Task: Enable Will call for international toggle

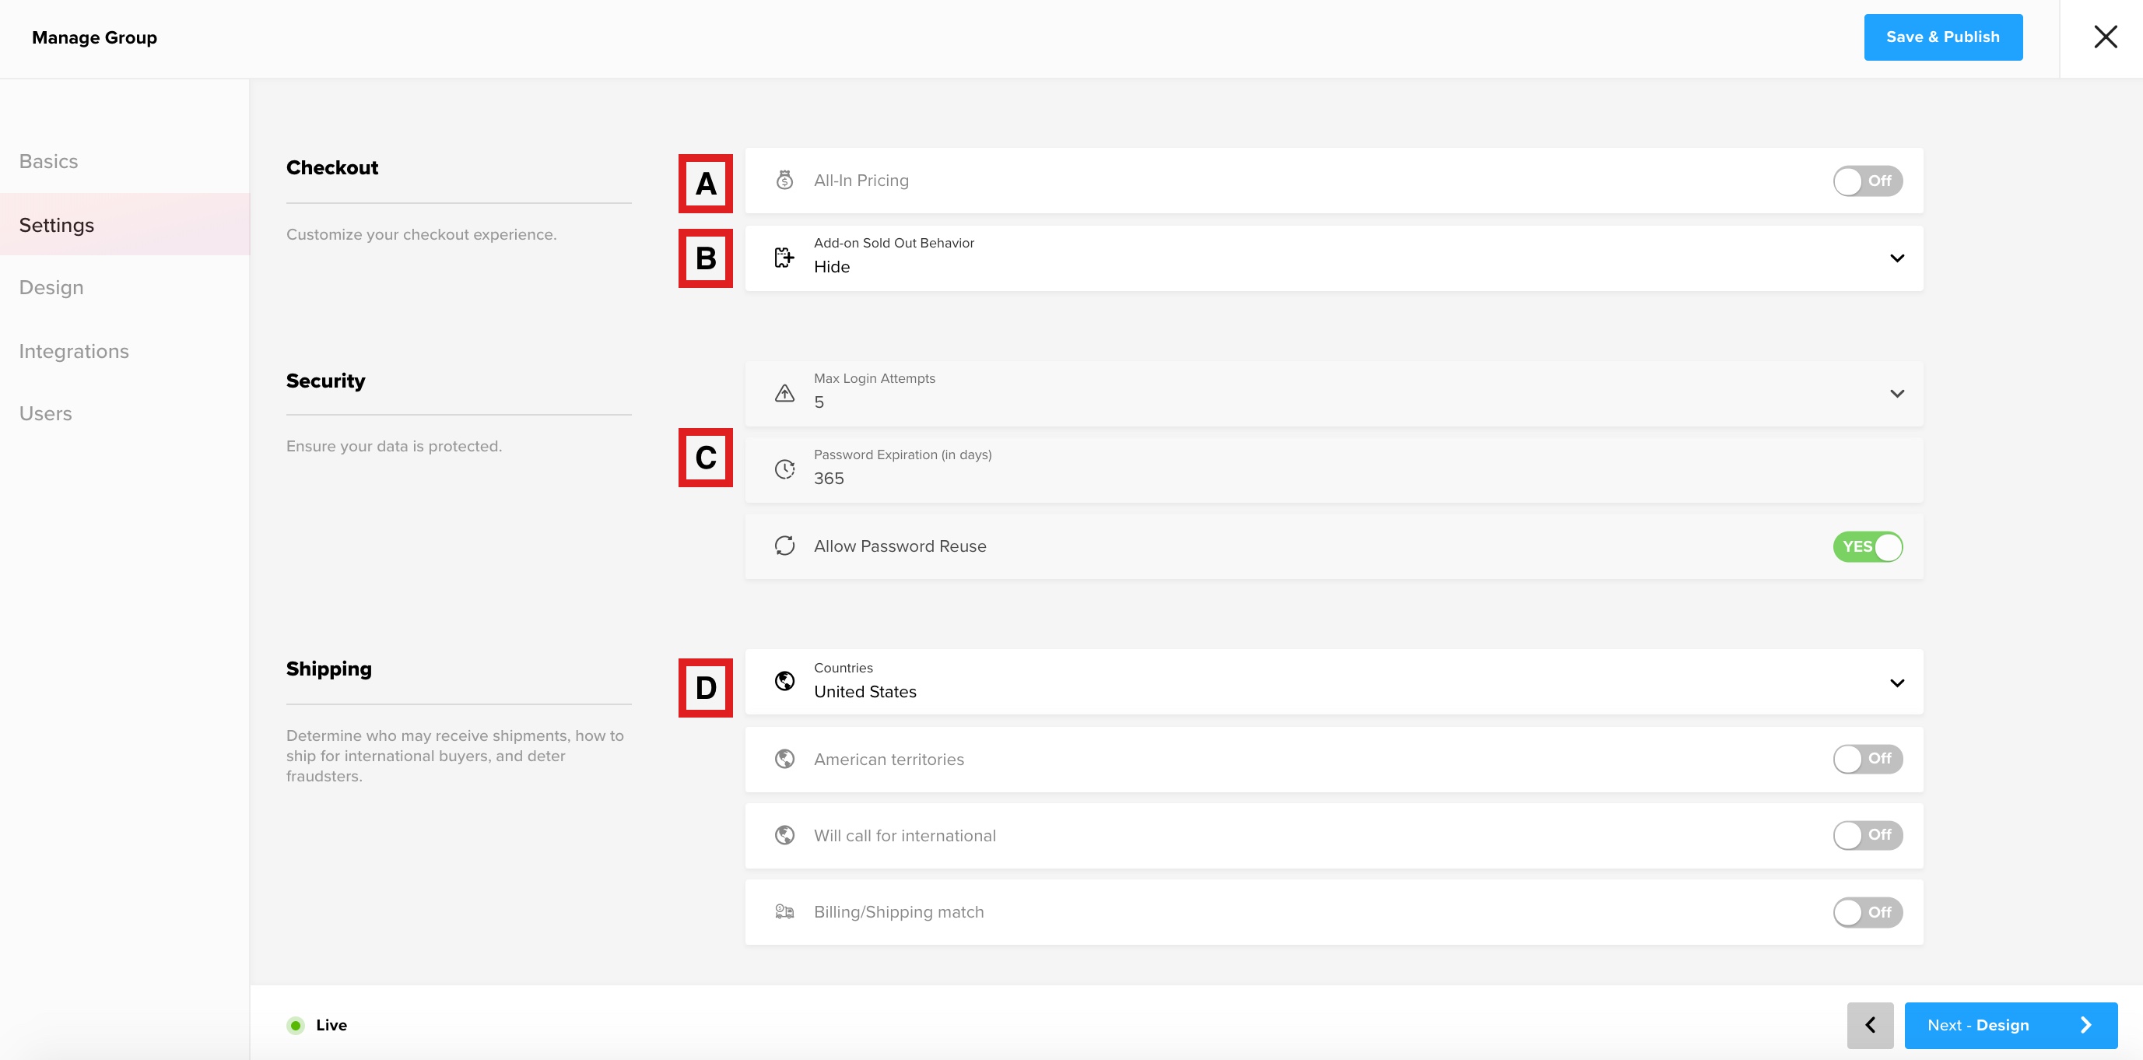Action: (1868, 835)
